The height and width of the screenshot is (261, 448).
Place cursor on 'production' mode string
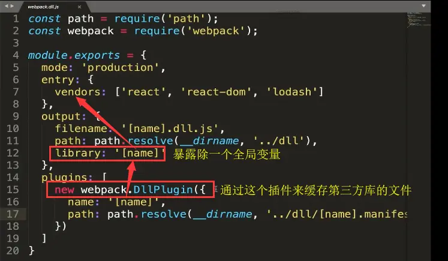click(120, 68)
